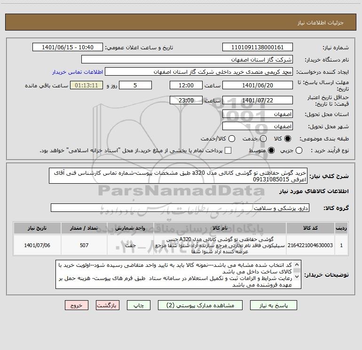Click the ردیف column header
Image resolution: width=362 pixels, height=350 pixels.
pos(341,228)
